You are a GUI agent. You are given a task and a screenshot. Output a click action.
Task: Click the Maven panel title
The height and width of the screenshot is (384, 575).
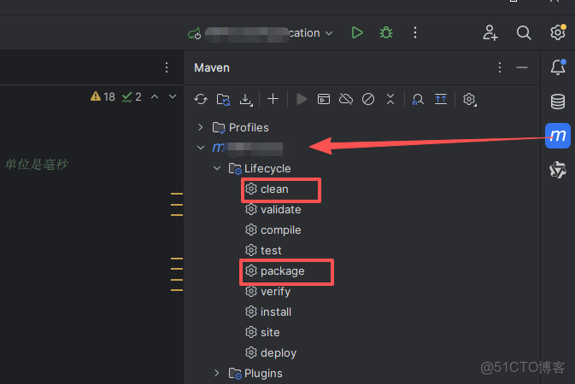(x=212, y=67)
